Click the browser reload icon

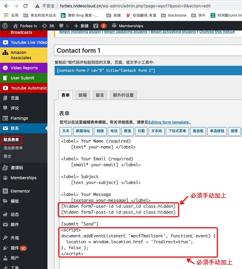[x=26, y=6]
